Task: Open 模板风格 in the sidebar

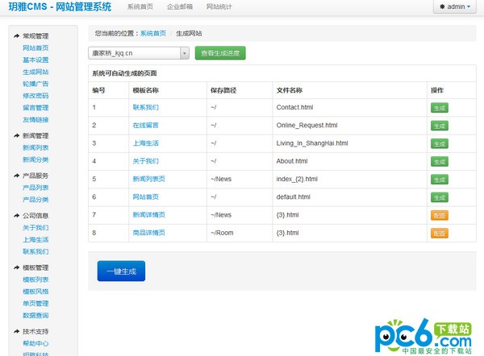Action: [35, 292]
